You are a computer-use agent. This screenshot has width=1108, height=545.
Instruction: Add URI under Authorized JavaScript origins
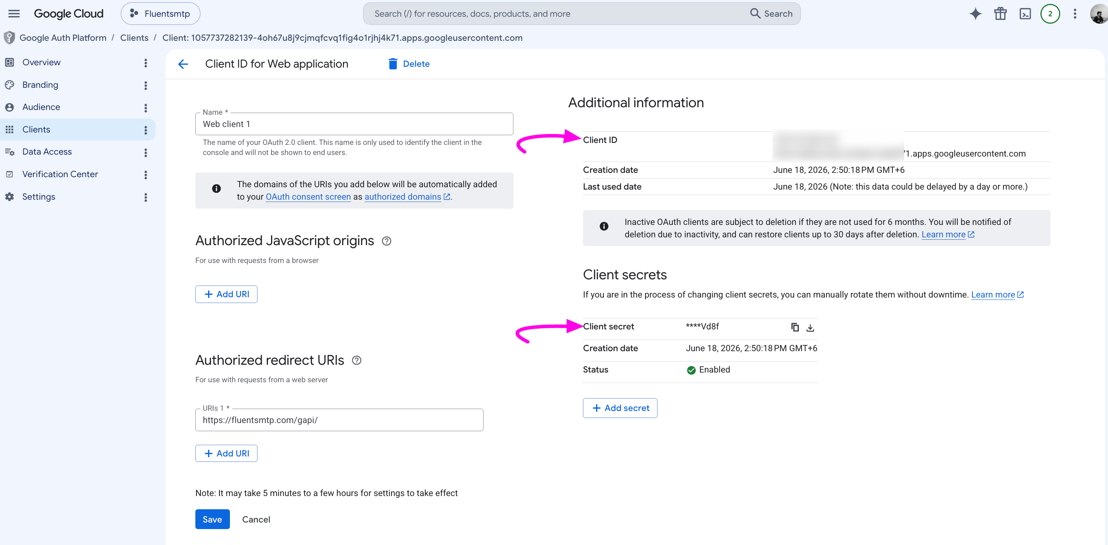tap(226, 294)
